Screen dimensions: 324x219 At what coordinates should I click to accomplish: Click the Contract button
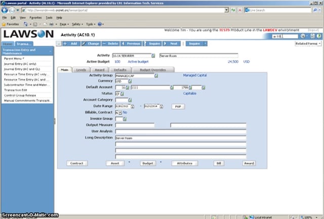point(77,163)
